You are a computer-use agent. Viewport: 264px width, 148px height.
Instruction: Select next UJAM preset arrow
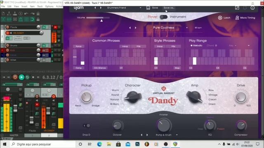tap(101, 8)
